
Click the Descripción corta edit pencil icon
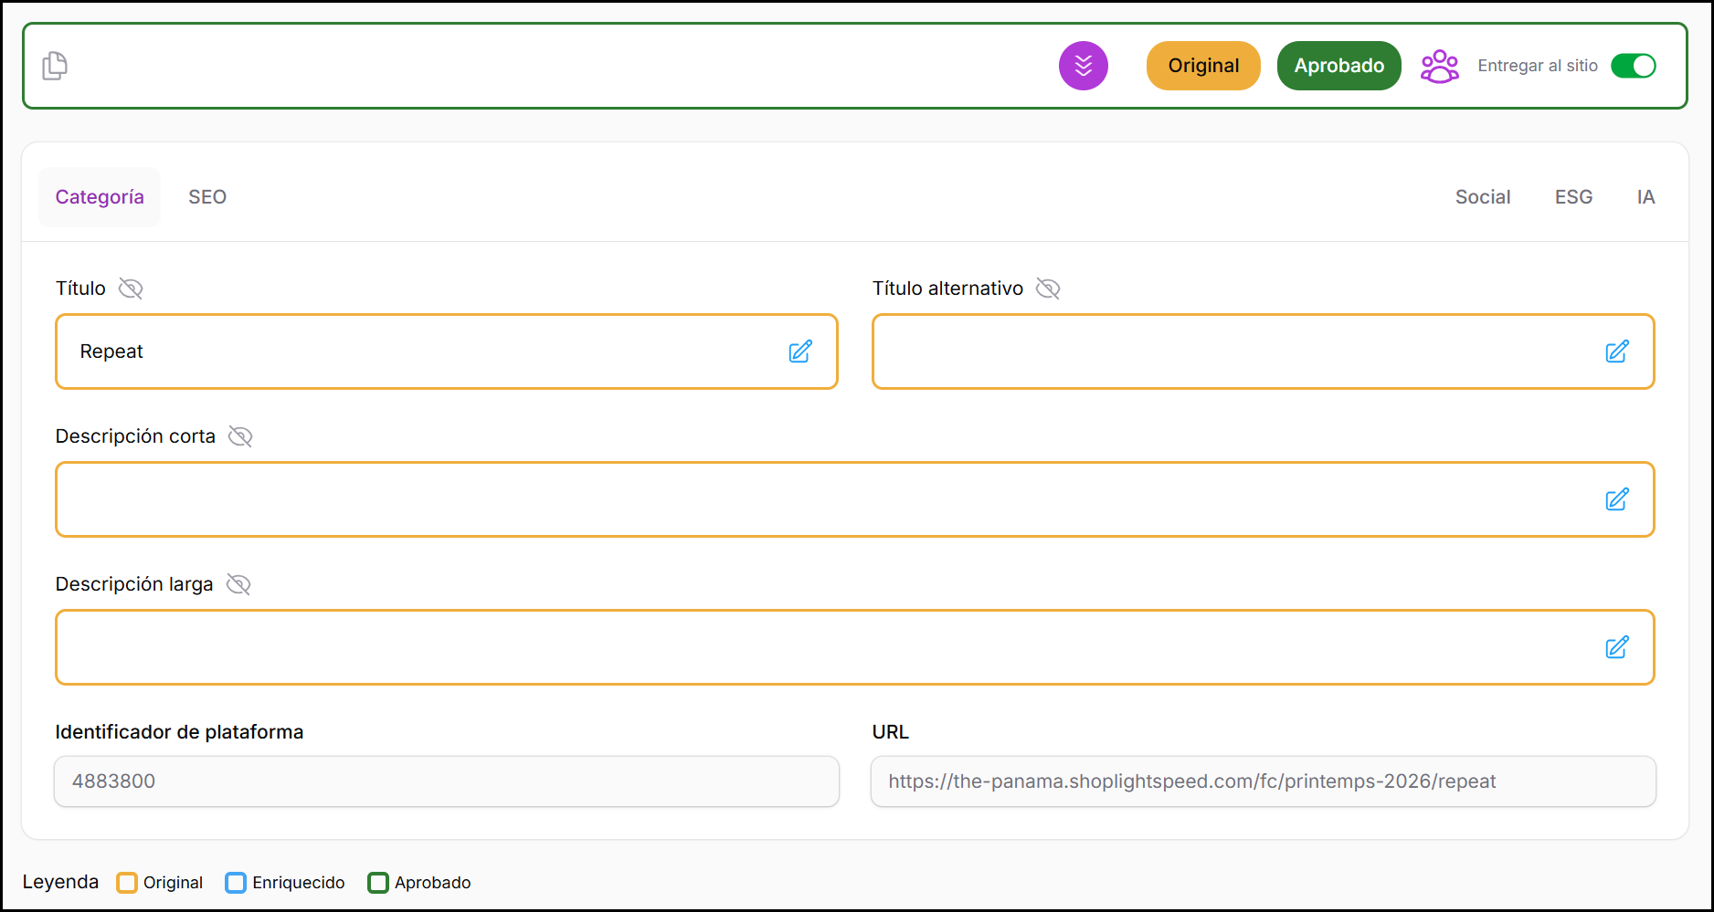(x=1616, y=499)
